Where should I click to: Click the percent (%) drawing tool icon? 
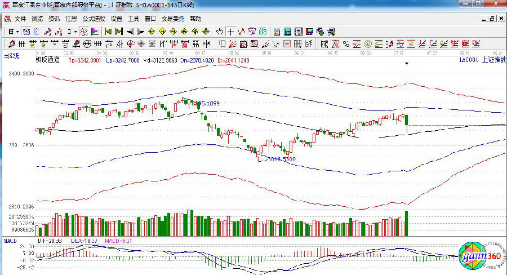coord(346,43)
